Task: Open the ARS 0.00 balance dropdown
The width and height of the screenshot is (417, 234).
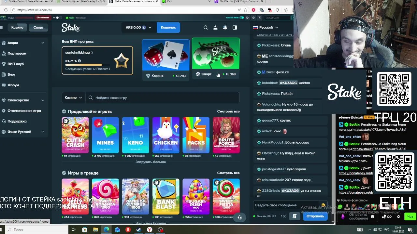Action: coord(138,28)
